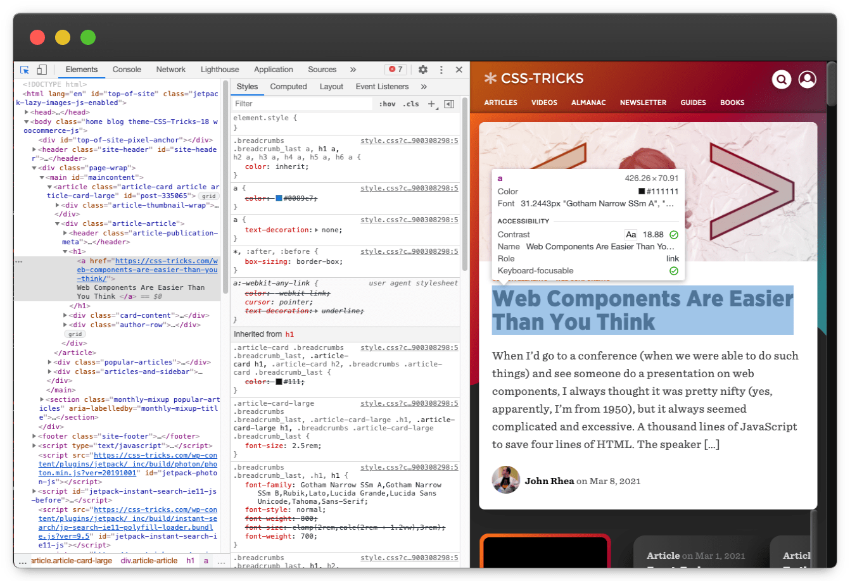Show more DevTools panel tabs
This screenshot has width=850, height=581.
coord(353,70)
